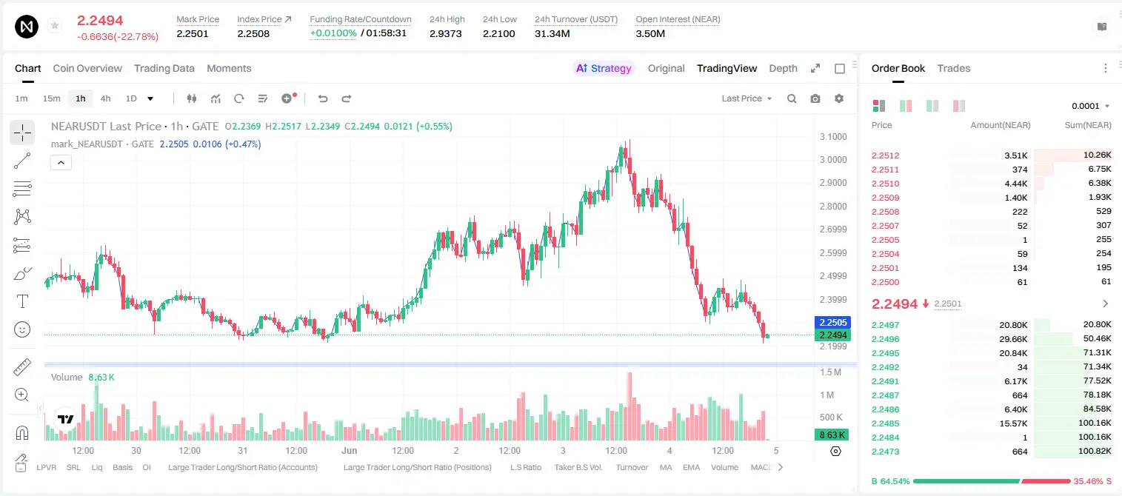
Task: Select the ruler measure tool
Action: (x=22, y=367)
